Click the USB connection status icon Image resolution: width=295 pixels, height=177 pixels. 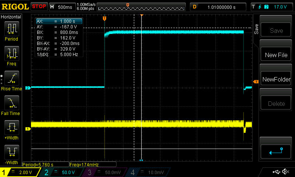tap(276, 172)
